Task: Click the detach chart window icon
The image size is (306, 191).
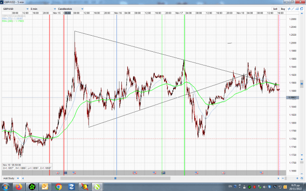Action: point(302,9)
